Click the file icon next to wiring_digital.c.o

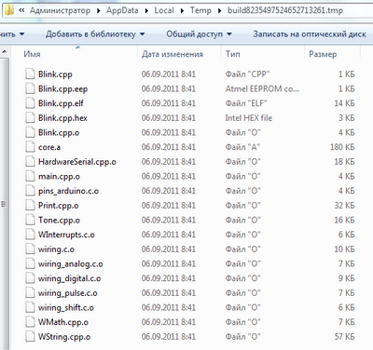(30, 278)
